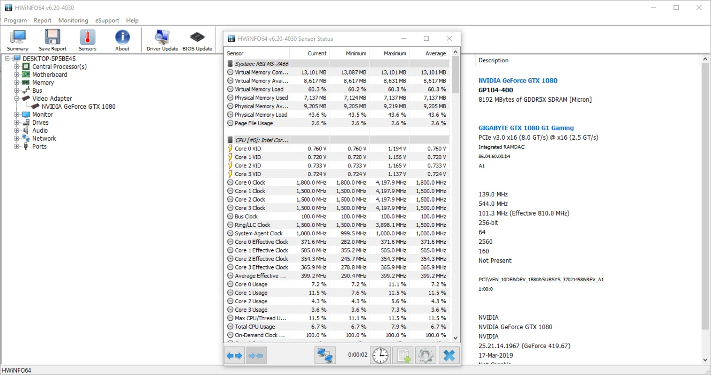Open the Report menu

(42, 20)
